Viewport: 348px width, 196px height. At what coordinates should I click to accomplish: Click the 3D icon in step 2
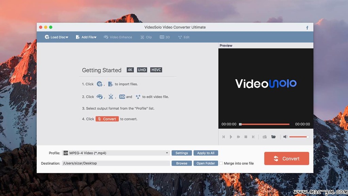pos(122,97)
